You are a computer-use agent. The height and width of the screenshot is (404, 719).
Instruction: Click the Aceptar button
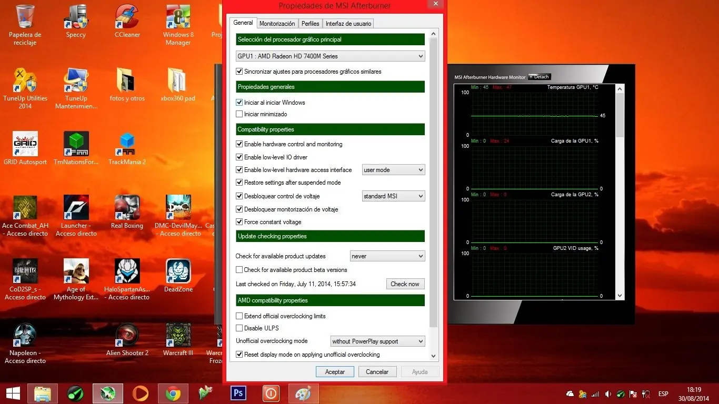pos(335,372)
